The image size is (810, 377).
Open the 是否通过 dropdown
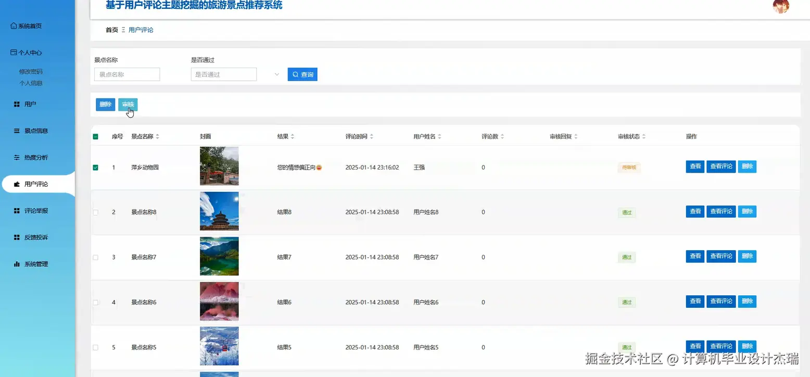pos(224,74)
